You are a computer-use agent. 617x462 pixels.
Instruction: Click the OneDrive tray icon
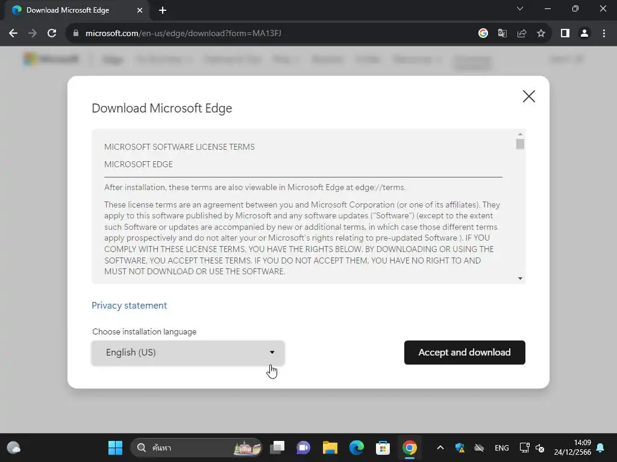pyautogui.click(x=479, y=448)
